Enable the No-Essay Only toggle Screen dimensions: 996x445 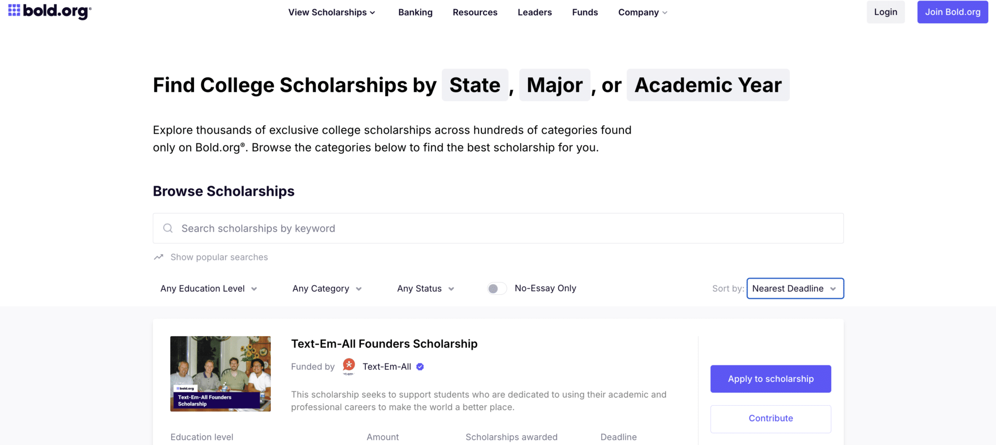coord(496,288)
